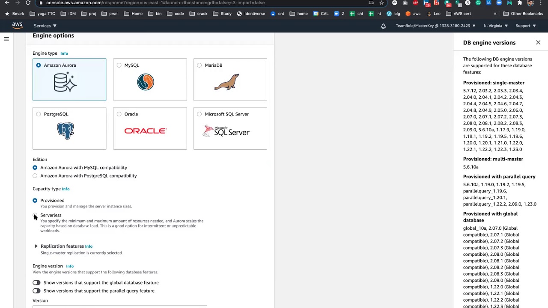Select the MariaDB engine type

point(230,80)
